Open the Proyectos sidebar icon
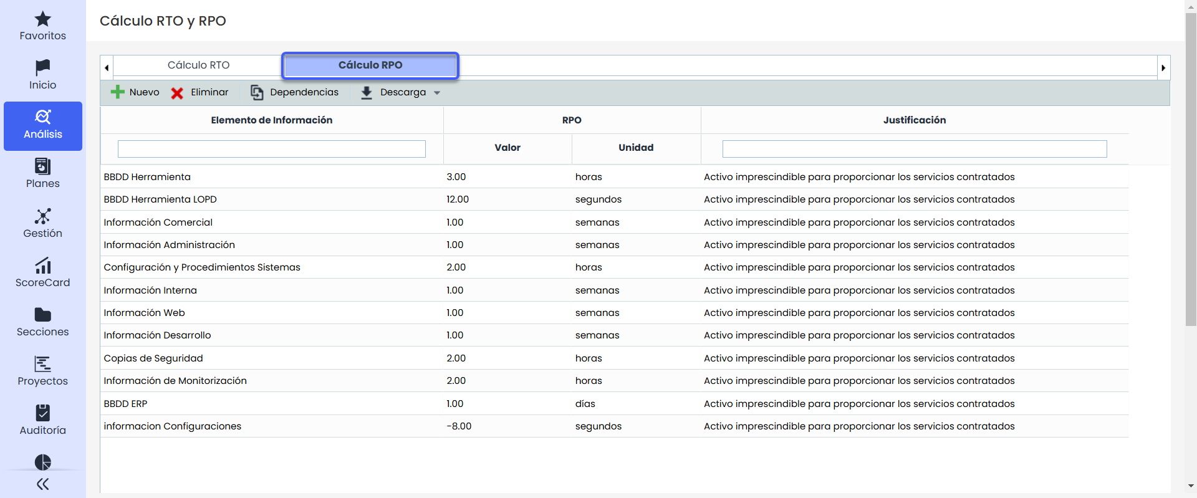1197x498 pixels. [42, 364]
